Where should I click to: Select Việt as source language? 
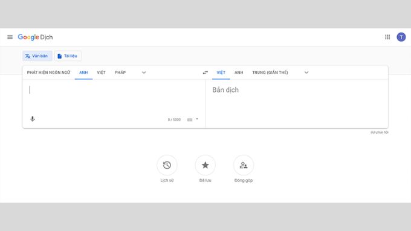(101, 73)
